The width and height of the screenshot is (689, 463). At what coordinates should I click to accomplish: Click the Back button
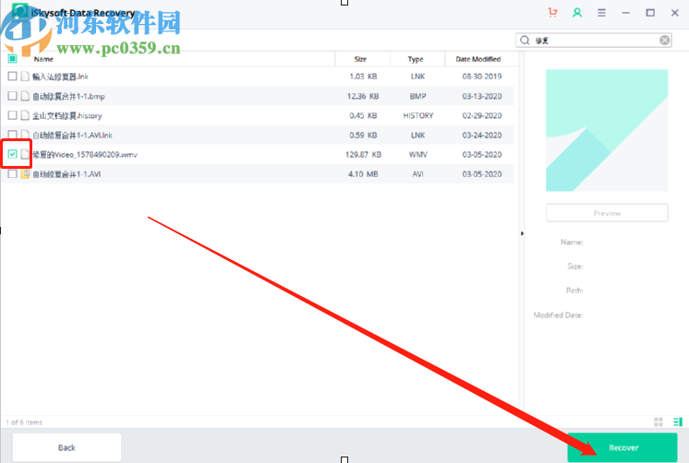pyautogui.click(x=66, y=447)
